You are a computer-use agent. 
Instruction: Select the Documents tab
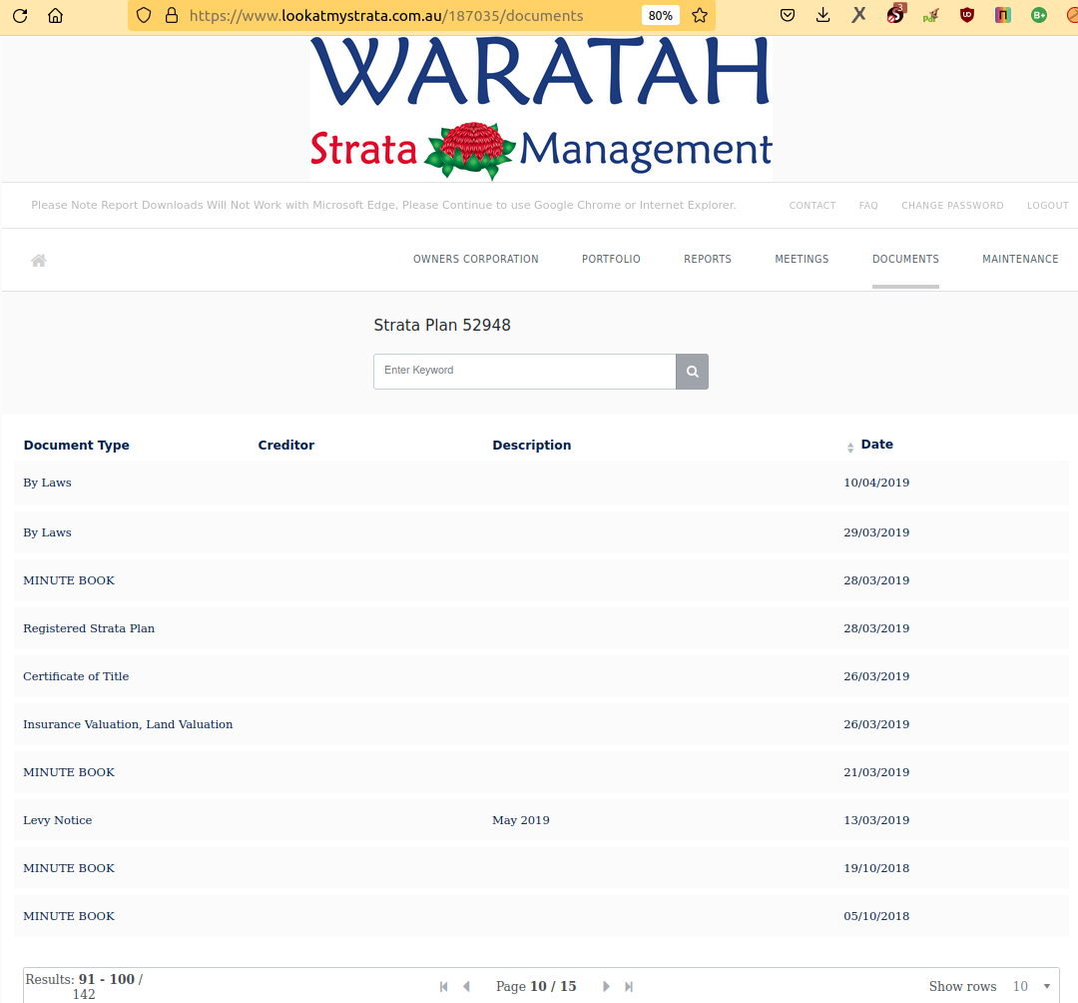point(905,260)
